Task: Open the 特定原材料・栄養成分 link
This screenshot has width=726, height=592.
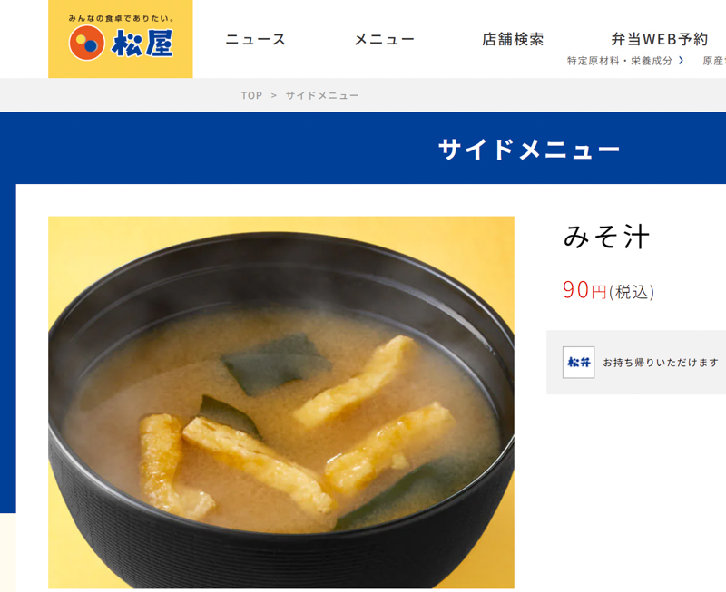Action: [620, 61]
